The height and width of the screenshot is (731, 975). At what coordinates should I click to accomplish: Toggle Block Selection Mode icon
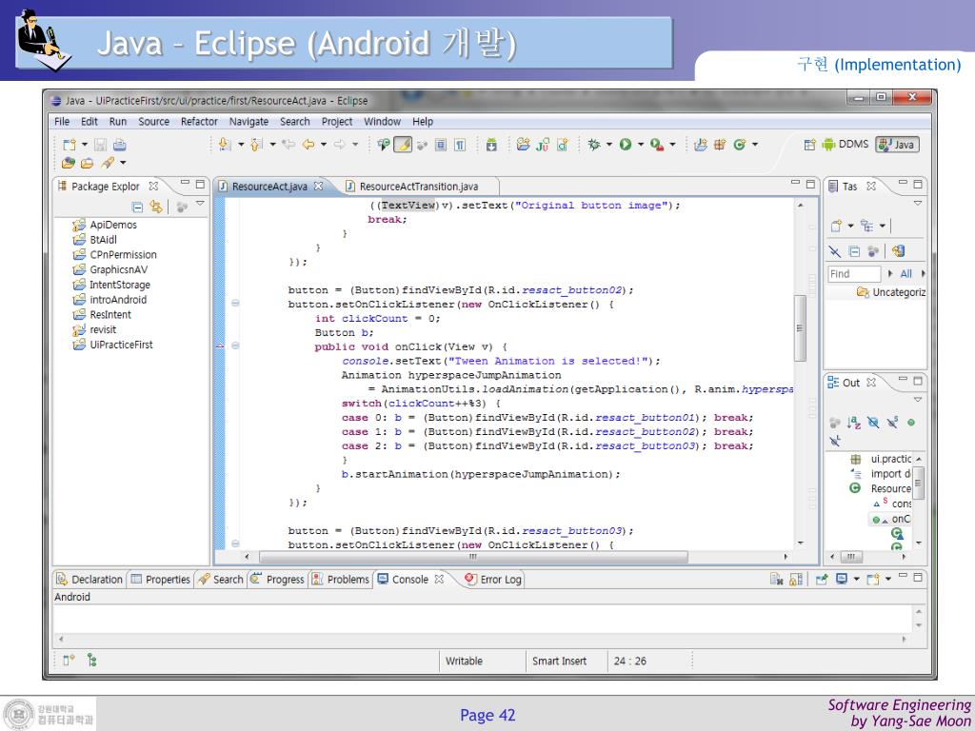pos(440,145)
